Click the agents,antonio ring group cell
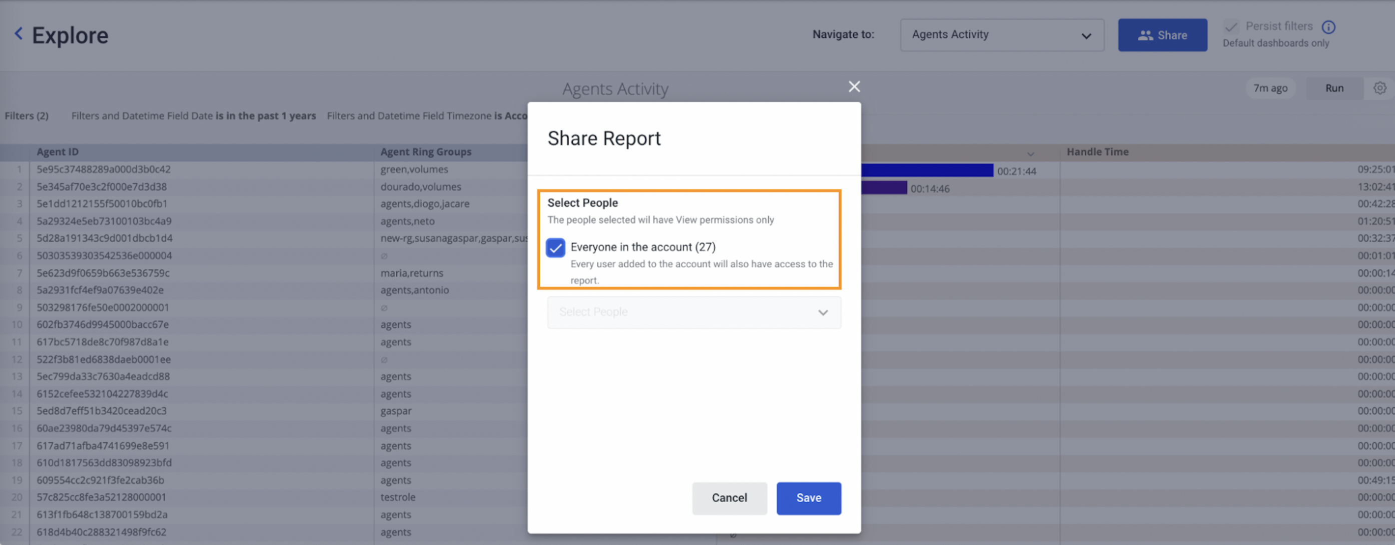This screenshot has width=1395, height=545. pos(414,290)
